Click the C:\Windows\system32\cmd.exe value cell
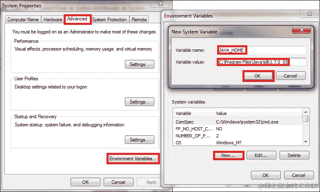The height and width of the screenshot is (192, 320). point(247,122)
